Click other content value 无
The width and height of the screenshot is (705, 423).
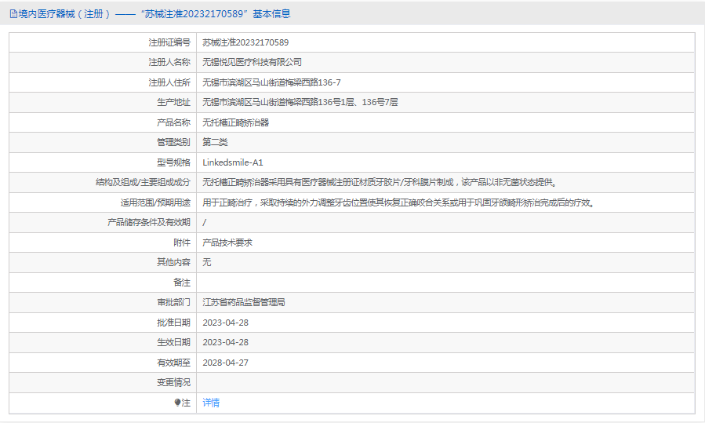pyautogui.click(x=207, y=262)
